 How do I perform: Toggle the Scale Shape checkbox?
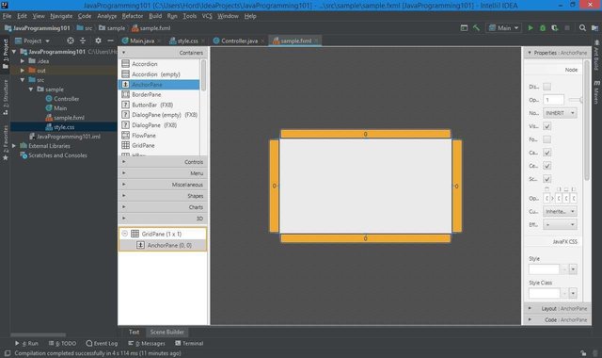[547, 179]
